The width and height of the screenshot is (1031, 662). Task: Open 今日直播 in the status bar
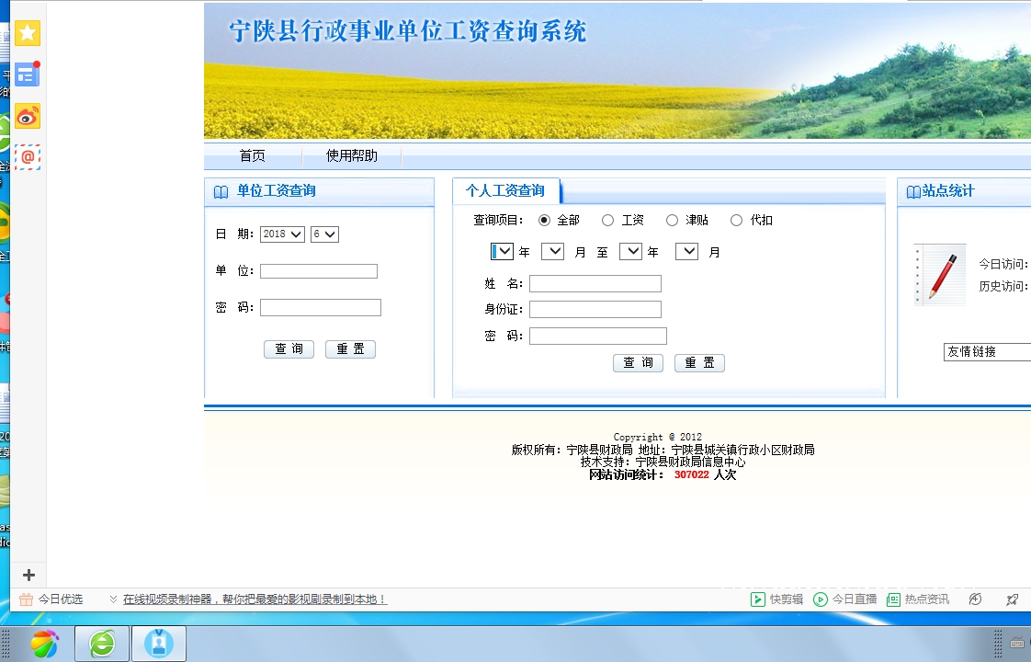845,599
